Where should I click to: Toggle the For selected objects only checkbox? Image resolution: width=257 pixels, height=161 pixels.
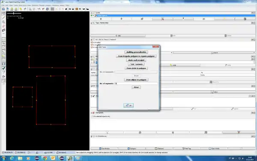[x=93, y=116]
